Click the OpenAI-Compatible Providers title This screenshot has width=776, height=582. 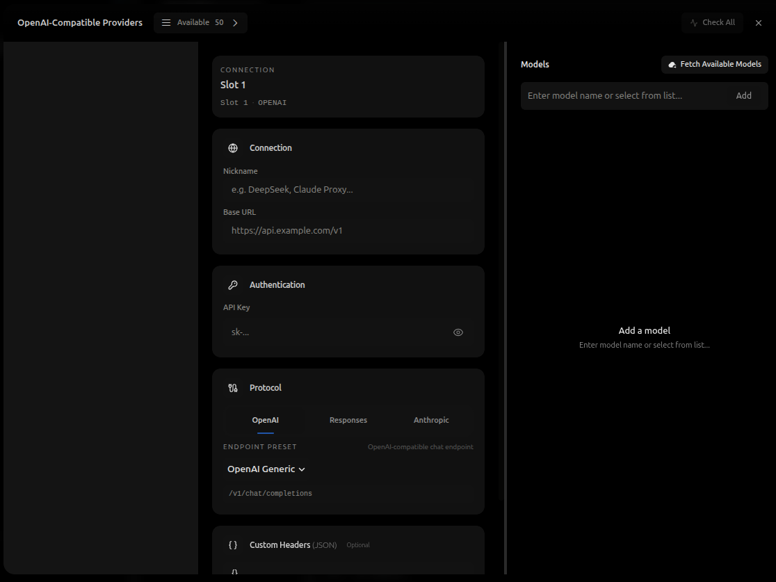(80, 23)
